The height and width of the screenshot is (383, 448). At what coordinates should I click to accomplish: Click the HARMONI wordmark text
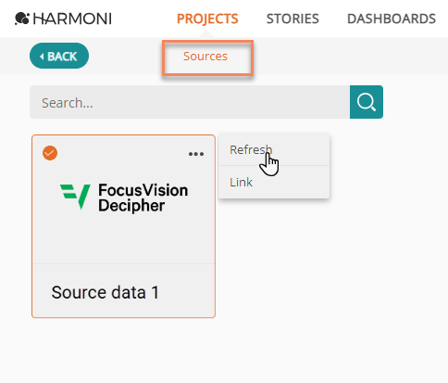(72, 19)
